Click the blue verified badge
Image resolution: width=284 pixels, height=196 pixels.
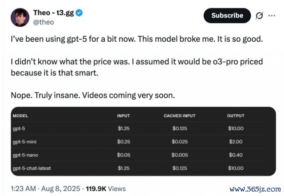point(79,13)
